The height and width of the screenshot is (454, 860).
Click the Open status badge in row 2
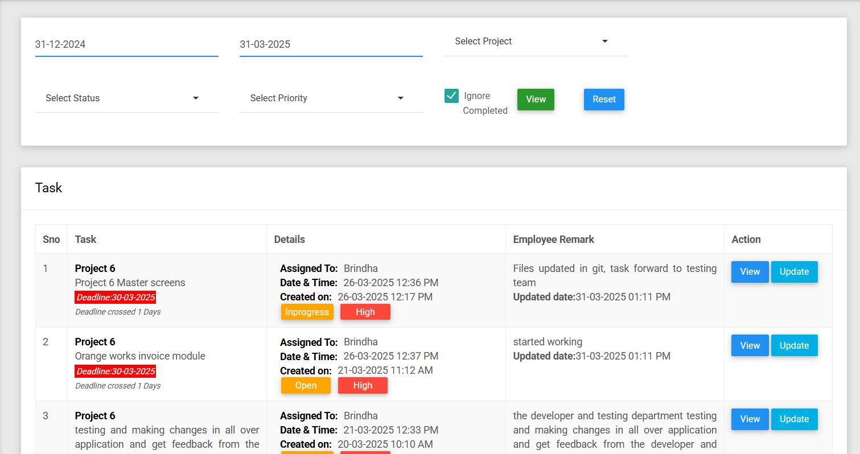click(x=306, y=386)
